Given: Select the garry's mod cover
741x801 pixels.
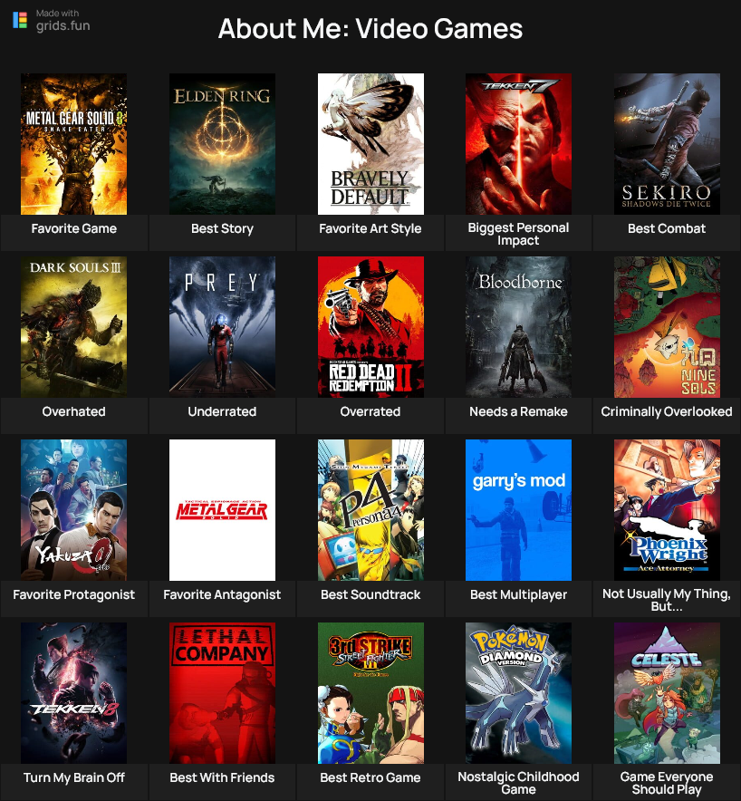Looking at the screenshot, I should coord(518,510).
